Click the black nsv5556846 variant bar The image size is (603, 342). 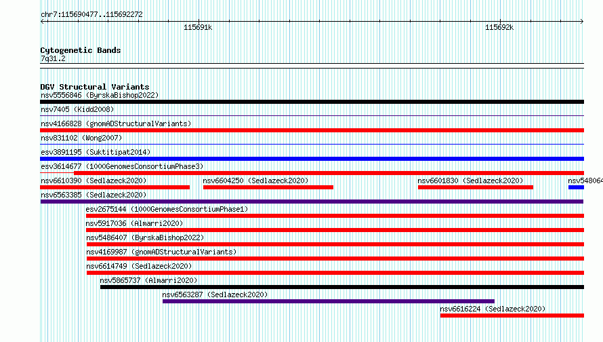312,102
